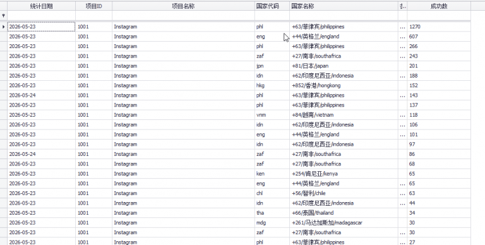Viewport: 485px width, 245px height.
Task: Sort by the 统计日期 column header
Action: coord(42,6)
